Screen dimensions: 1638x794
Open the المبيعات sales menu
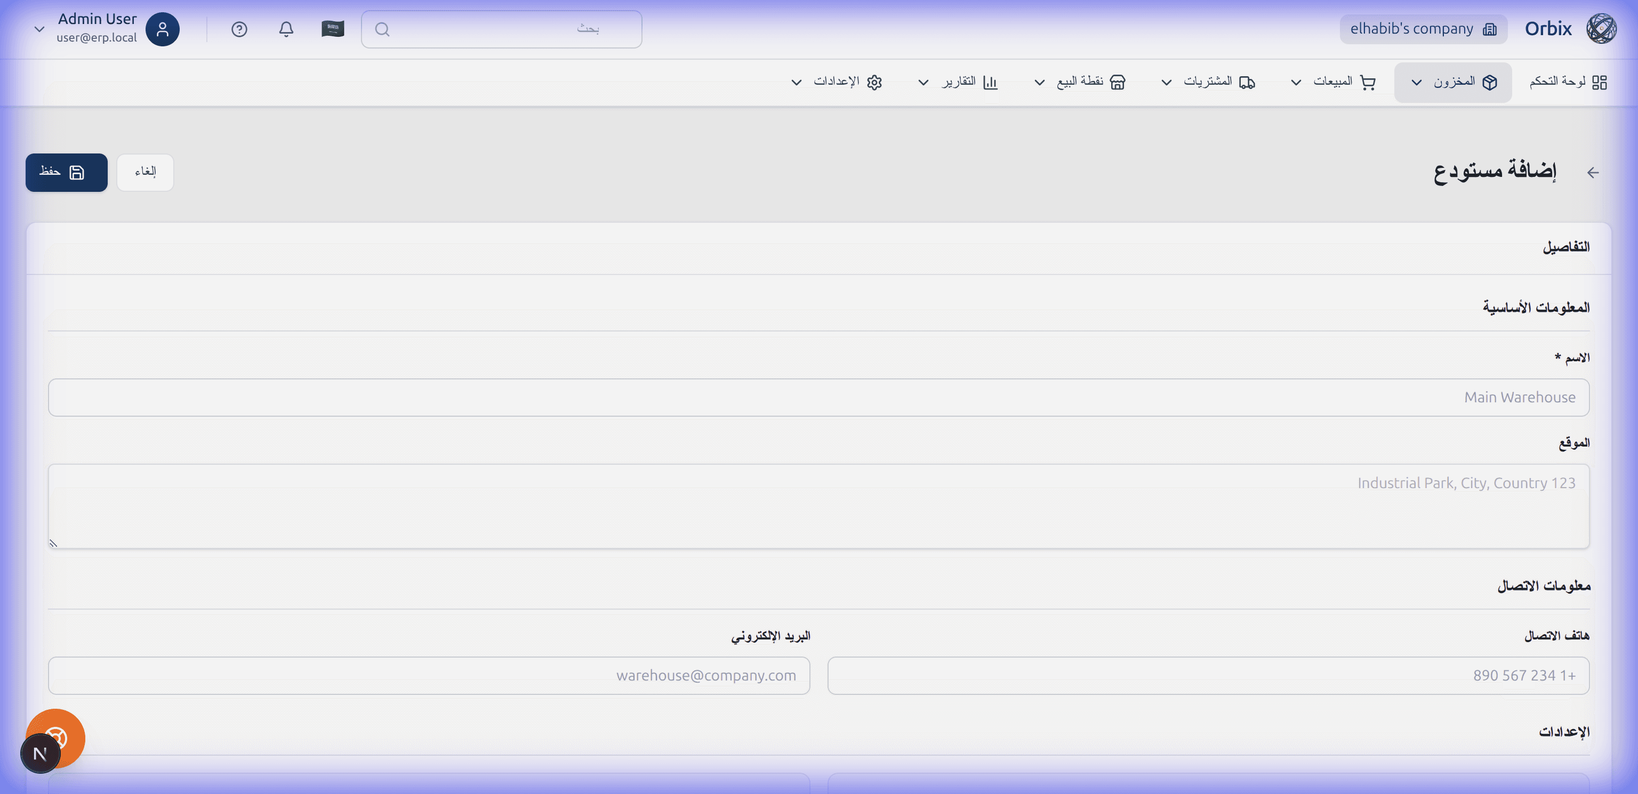tap(1334, 82)
